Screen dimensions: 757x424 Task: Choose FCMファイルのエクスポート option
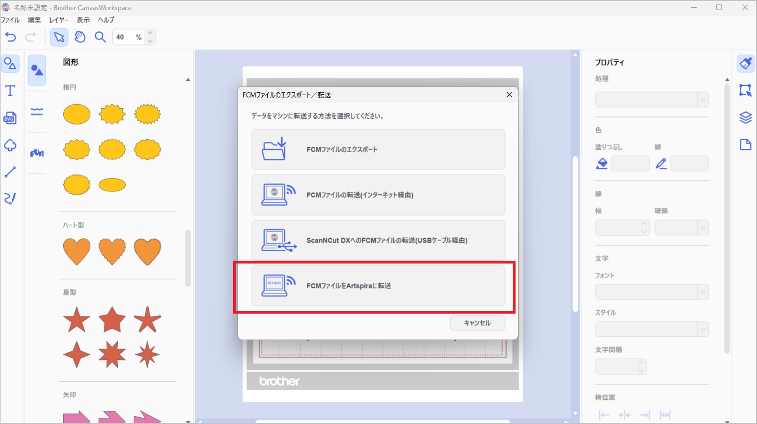tap(378, 149)
